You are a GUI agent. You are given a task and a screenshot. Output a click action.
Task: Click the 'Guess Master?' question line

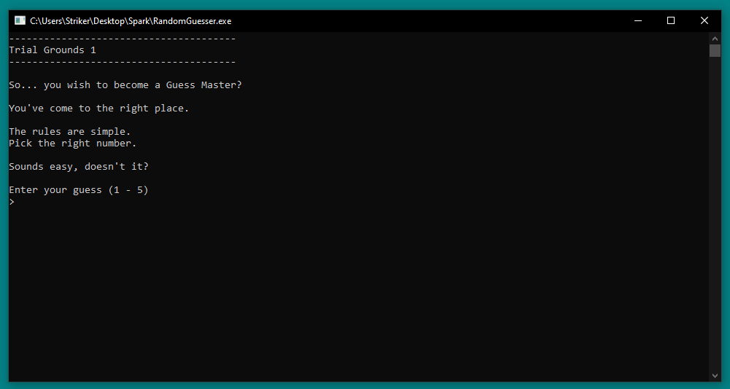click(x=125, y=85)
